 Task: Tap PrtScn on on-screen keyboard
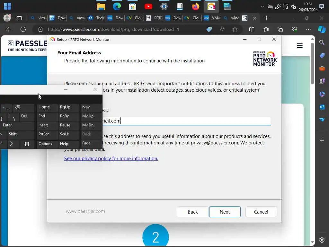point(47,135)
